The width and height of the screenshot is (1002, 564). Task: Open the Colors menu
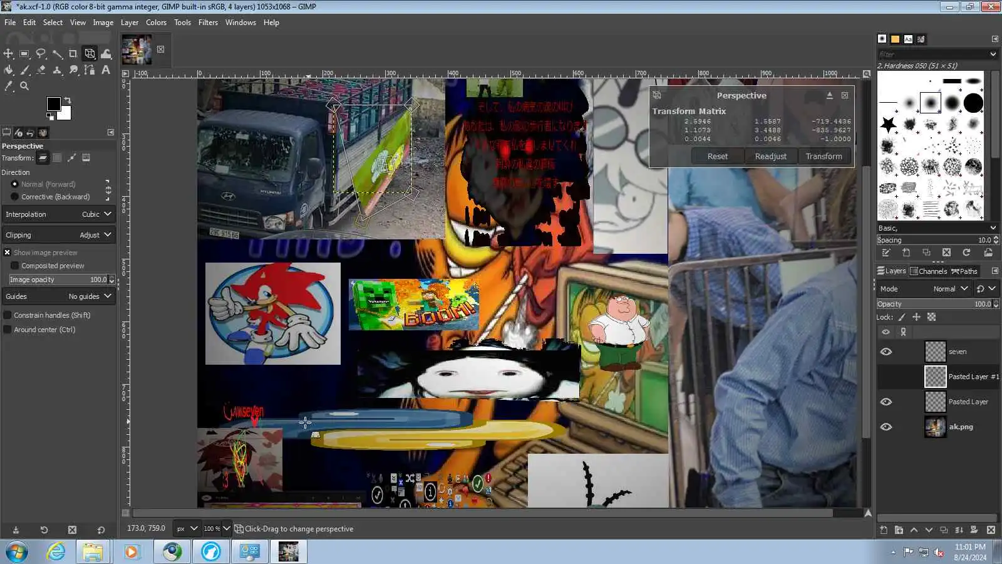(156, 23)
